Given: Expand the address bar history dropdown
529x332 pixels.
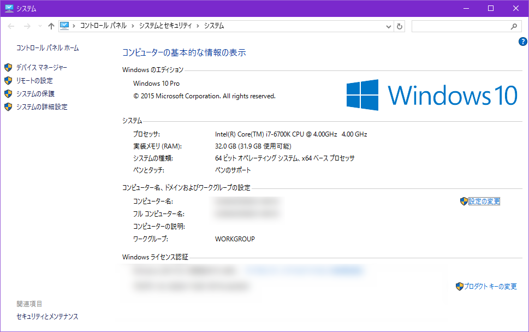Looking at the screenshot, I should [388, 26].
